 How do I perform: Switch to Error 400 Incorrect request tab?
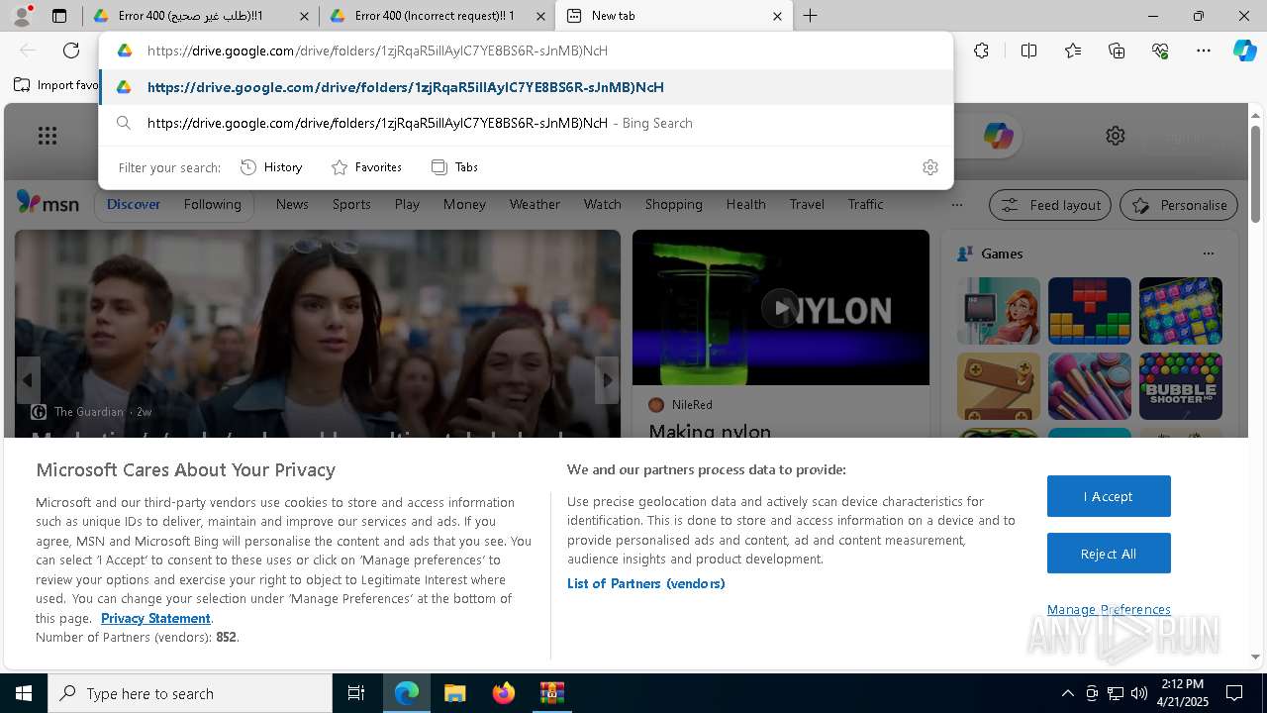[436, 16]
